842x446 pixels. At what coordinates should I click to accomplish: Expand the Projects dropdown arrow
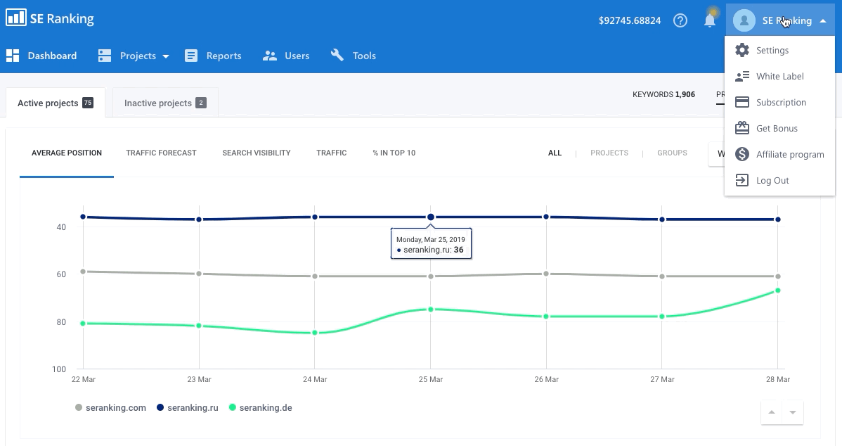tap(165, 56)
